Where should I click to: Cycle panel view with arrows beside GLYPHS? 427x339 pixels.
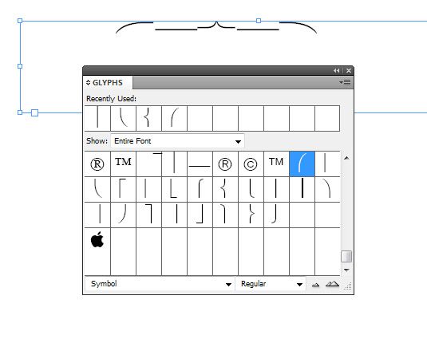[88, 82]
